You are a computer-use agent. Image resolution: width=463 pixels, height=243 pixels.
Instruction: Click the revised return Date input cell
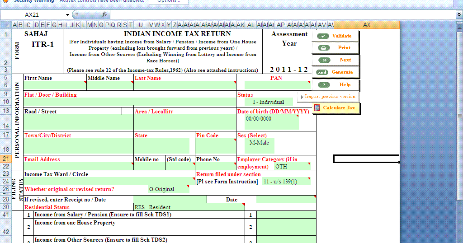[x=286, y=199]
